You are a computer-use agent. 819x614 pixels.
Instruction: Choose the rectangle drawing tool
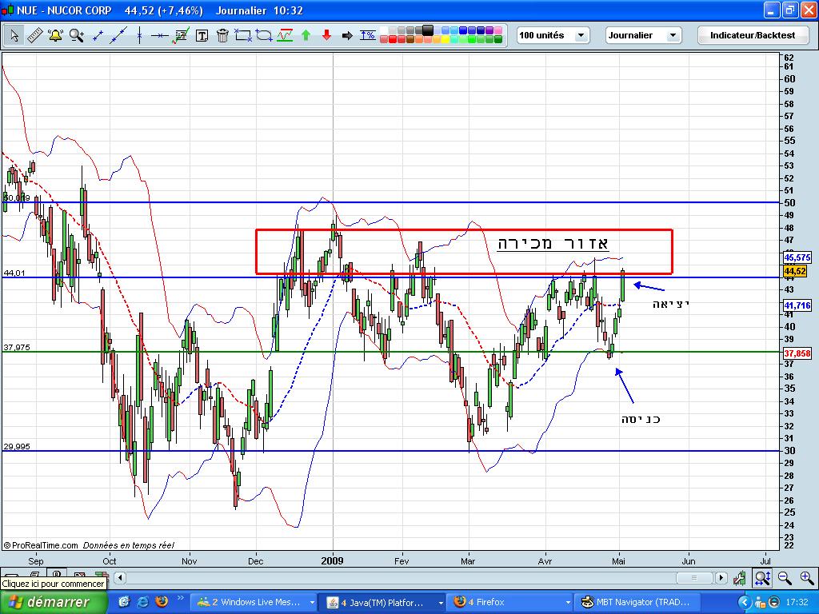tap(243, 35)
